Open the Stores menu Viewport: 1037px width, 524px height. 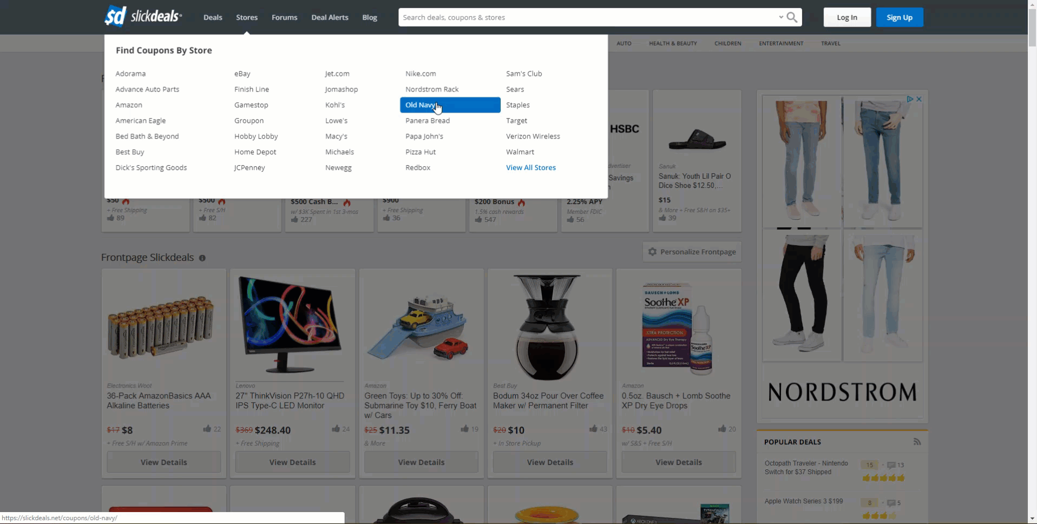pyautogui.click(x=247, y=17)
